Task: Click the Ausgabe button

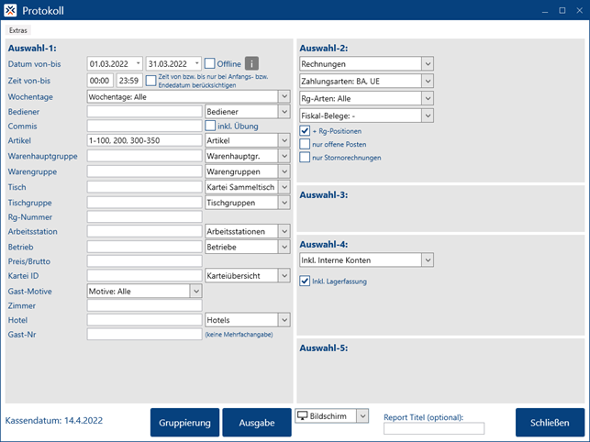Action: pos(257,423)
